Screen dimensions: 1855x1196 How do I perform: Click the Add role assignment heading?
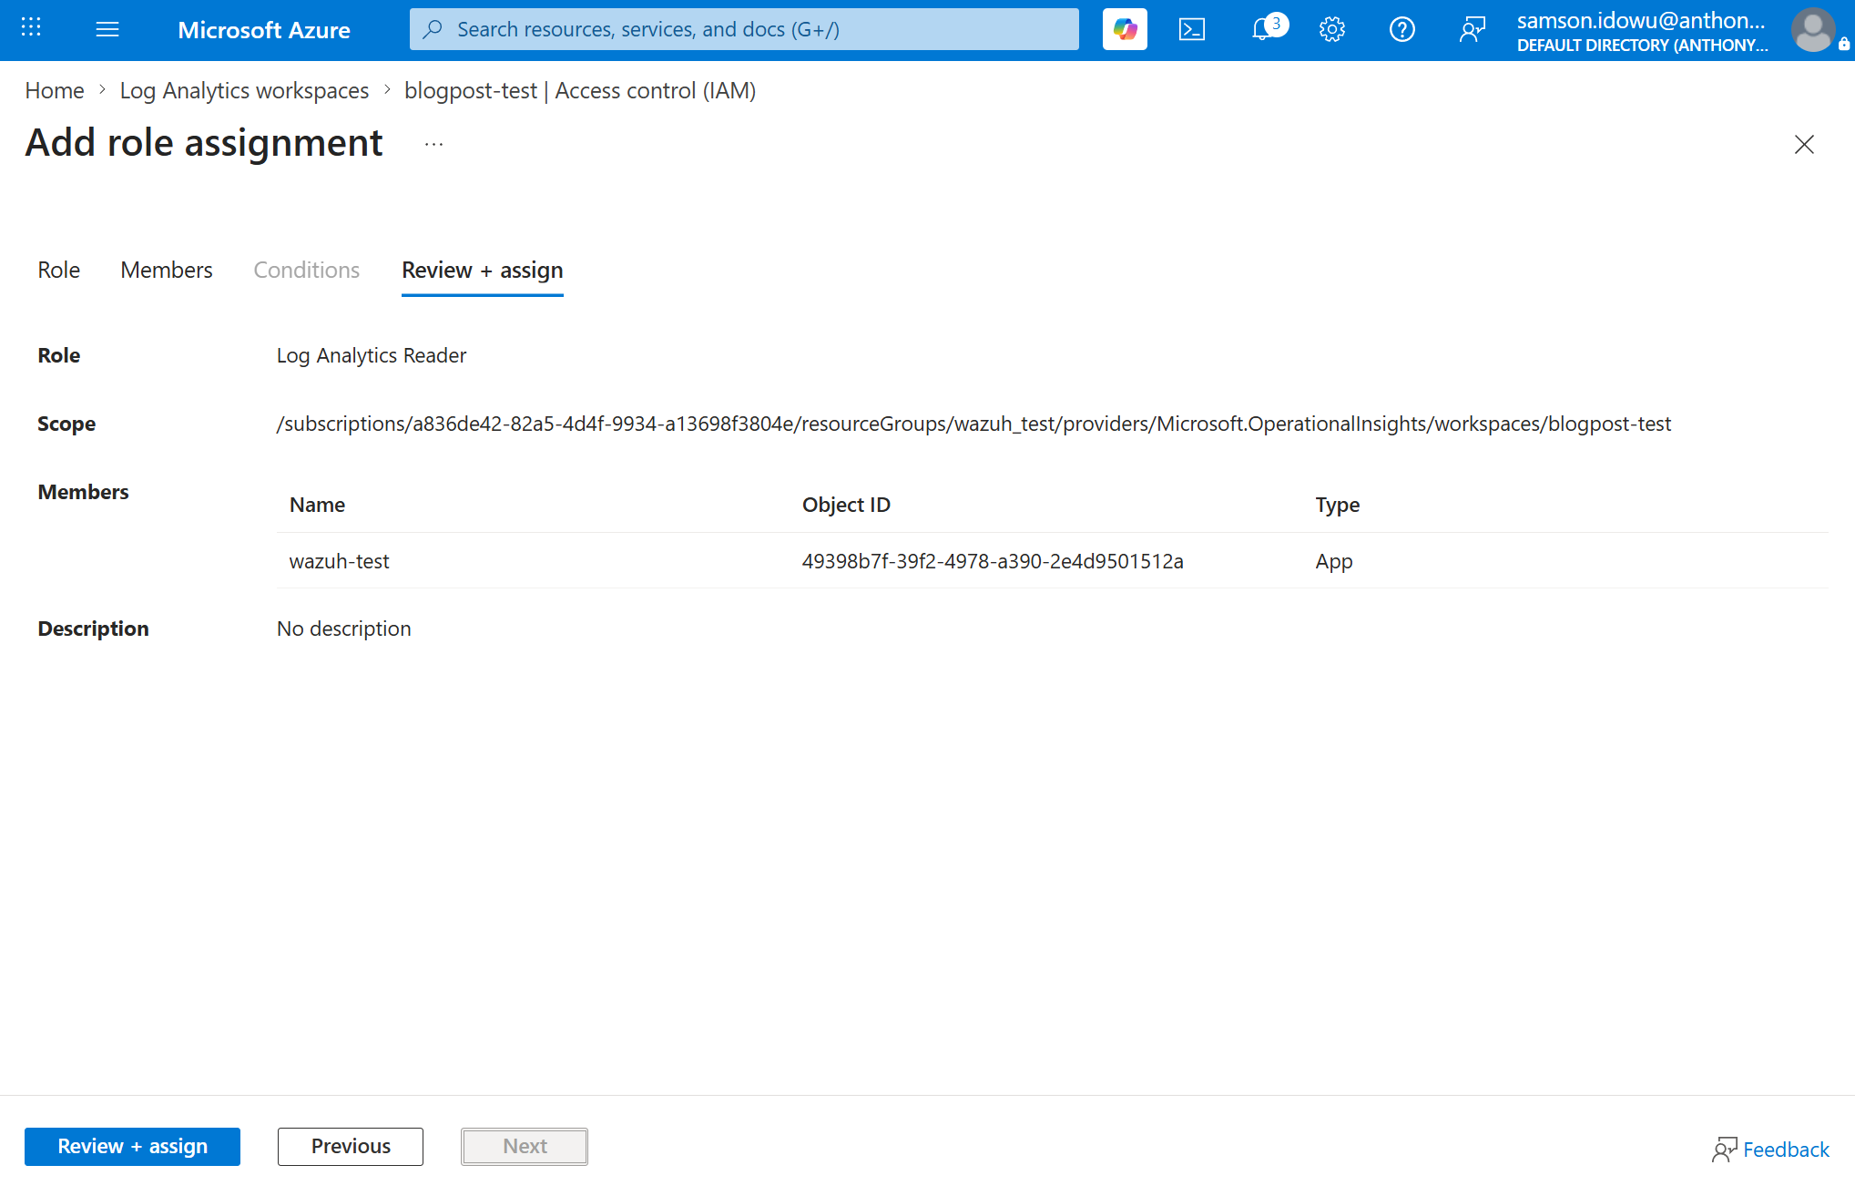tap(204, 143)
